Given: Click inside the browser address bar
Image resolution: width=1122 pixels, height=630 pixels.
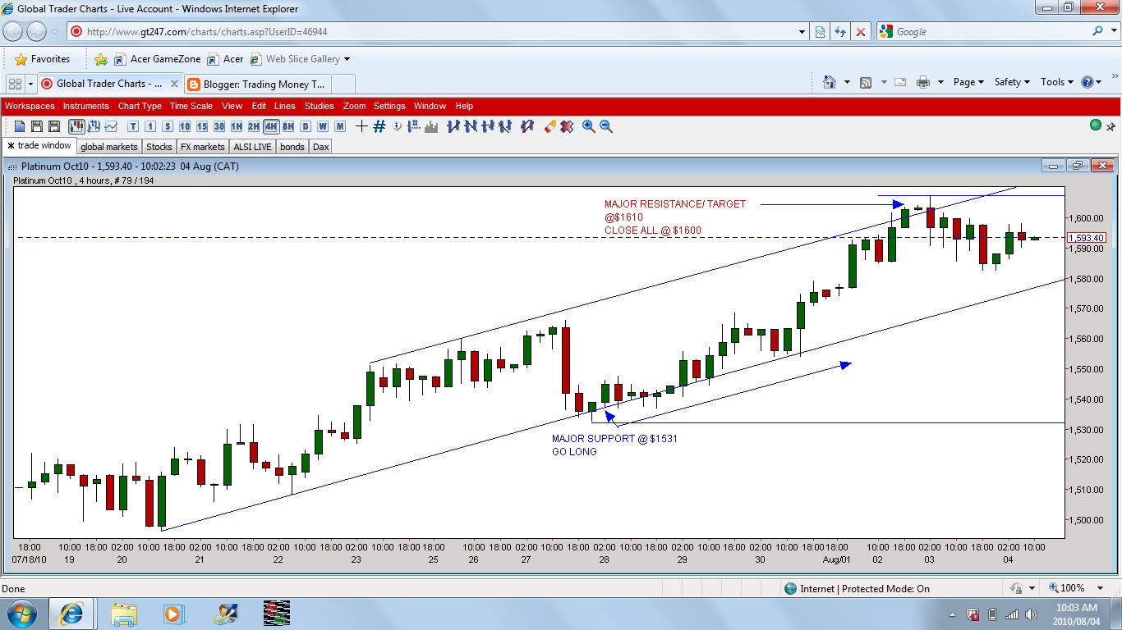Looking at the screenshot, I should [411, 31].
